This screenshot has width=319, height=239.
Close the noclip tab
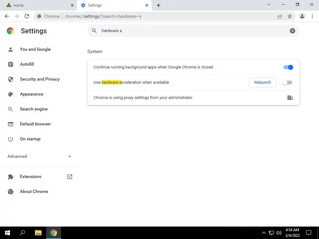pos(72,5)
